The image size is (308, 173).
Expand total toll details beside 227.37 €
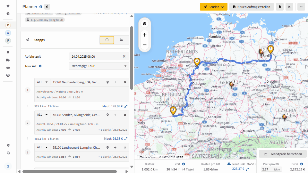point(247,169)
